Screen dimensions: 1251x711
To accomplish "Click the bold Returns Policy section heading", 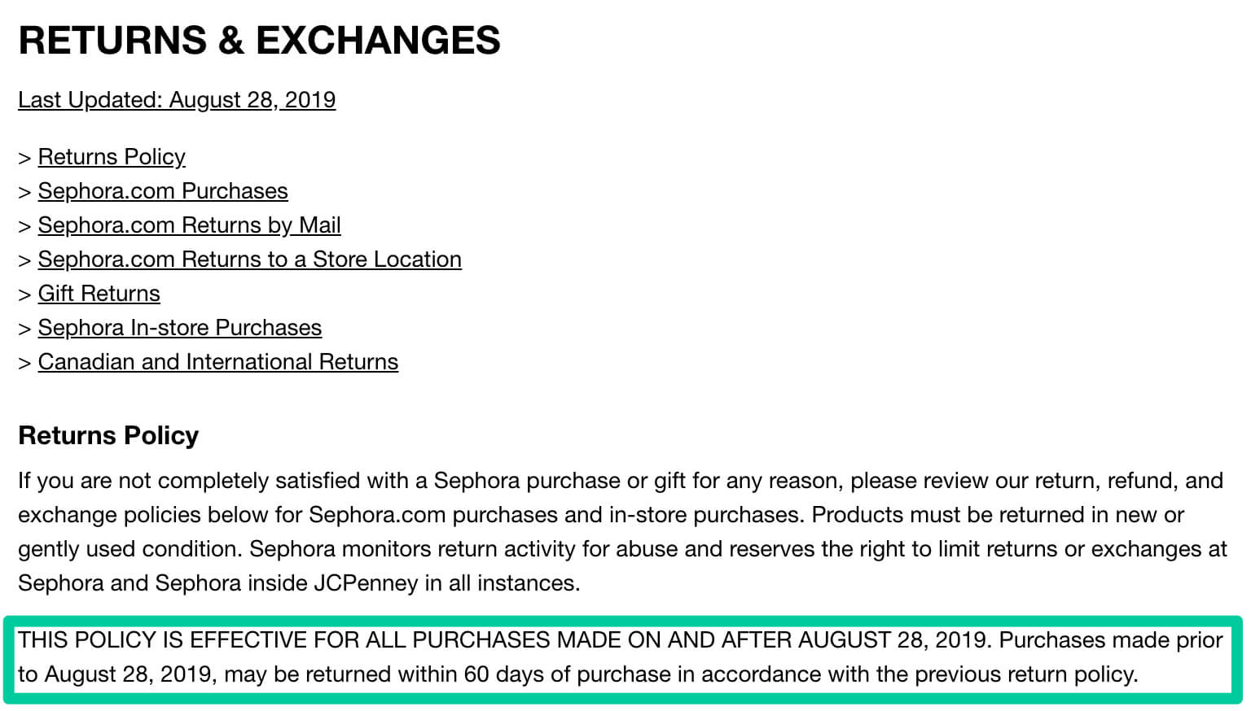I will coord(108,435).
